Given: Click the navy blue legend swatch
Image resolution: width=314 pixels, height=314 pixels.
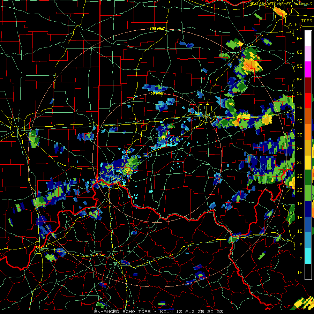Looking at the screenshot, I should tap(308, 209).
